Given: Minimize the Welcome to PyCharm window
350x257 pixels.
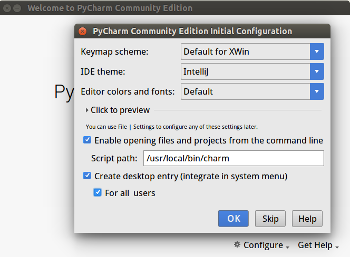Looking at the screenshot, I should [17, 8].
